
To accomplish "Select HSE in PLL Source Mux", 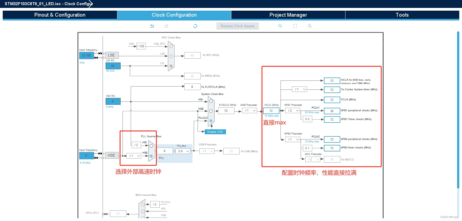I will (x=151, y=156).
